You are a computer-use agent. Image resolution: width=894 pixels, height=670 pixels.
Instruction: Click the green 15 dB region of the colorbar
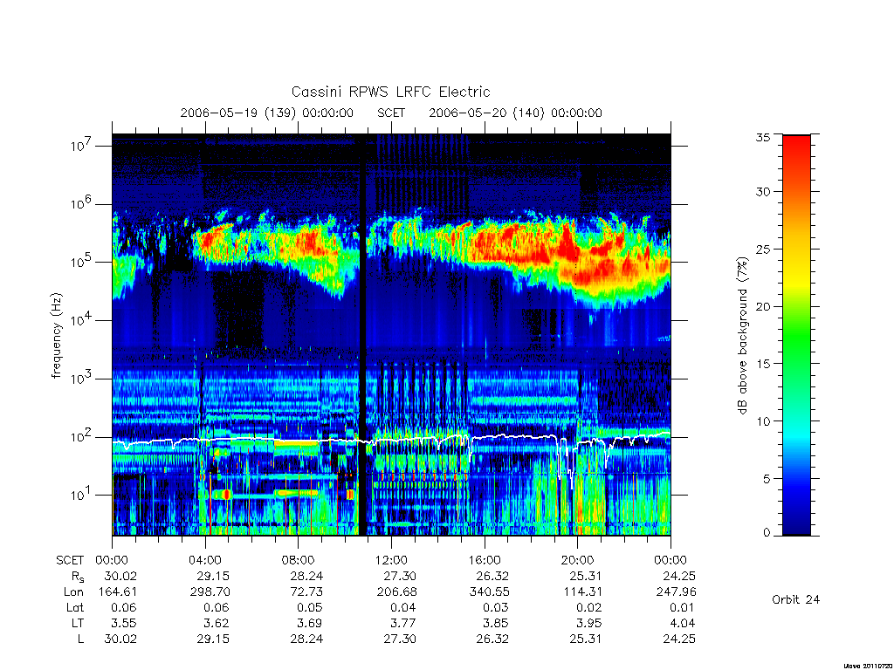796,363
